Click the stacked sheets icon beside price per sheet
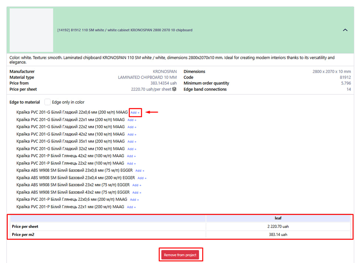 (x=174, y=89)
